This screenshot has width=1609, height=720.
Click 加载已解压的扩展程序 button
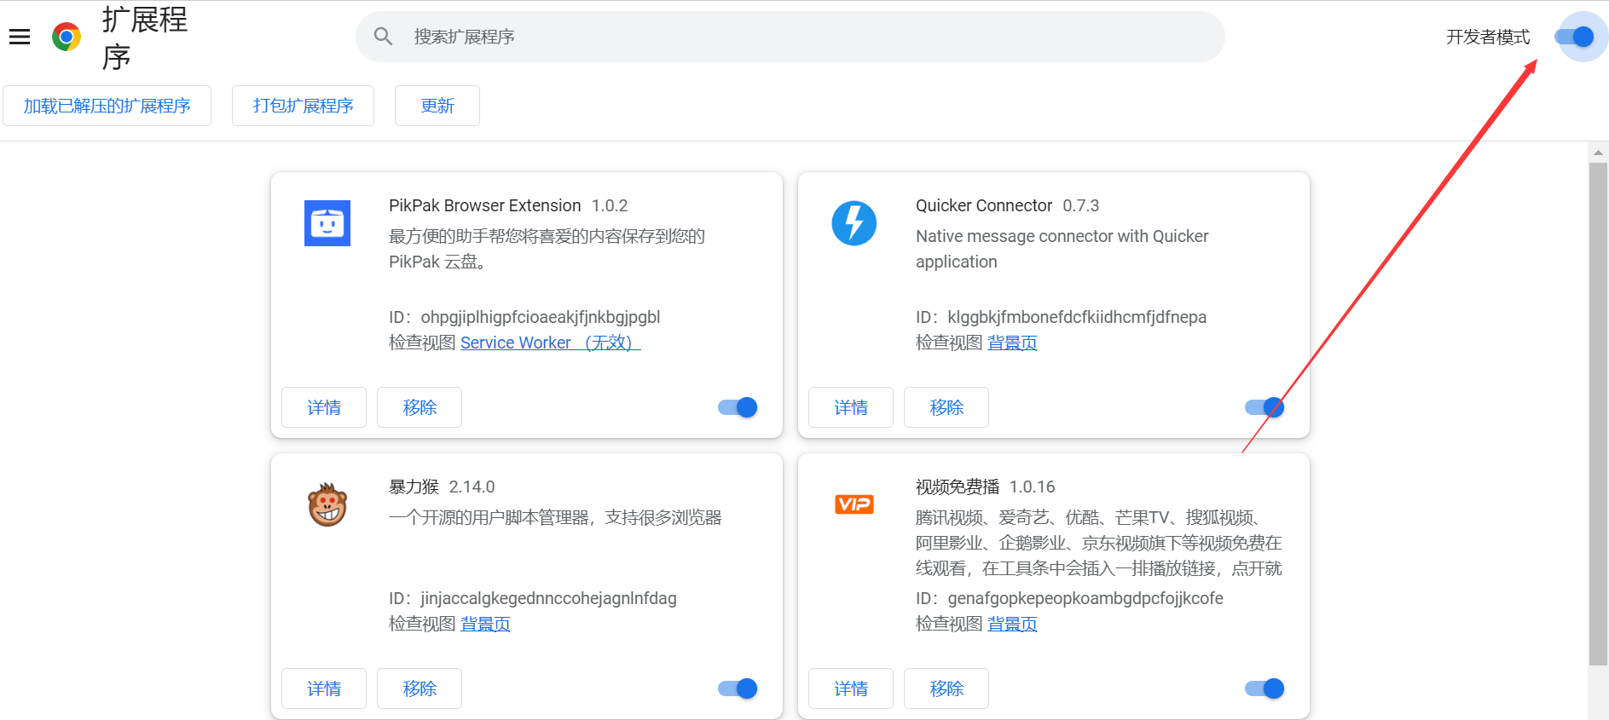pyautogui.click(x=107, y=106)
